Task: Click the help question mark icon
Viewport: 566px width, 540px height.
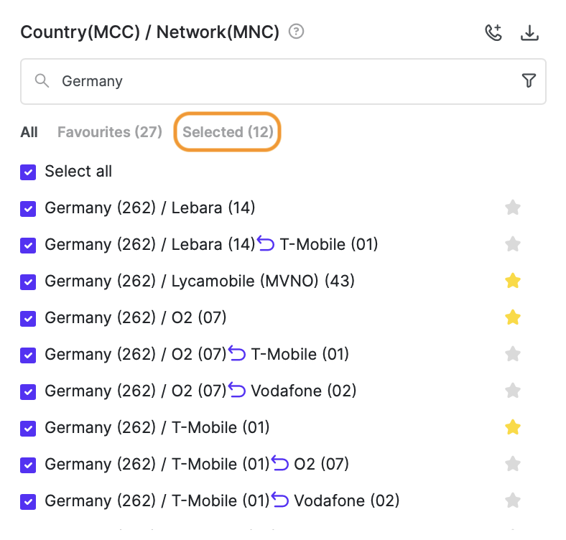Action: pyautogui.click(x=296, y=32)
